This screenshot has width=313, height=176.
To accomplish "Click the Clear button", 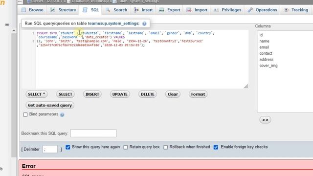I will pos(173,94).
